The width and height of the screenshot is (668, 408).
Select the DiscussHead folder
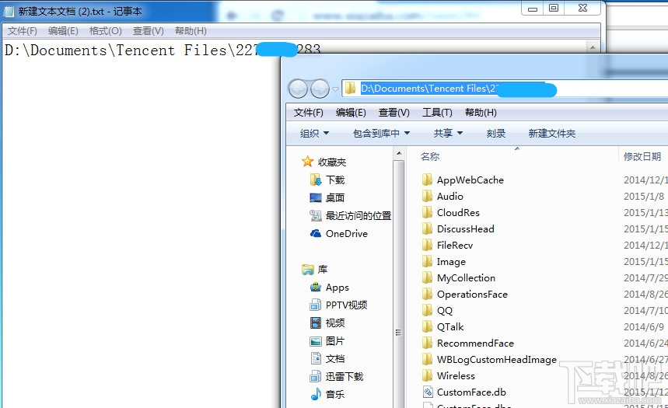(465, 229)
